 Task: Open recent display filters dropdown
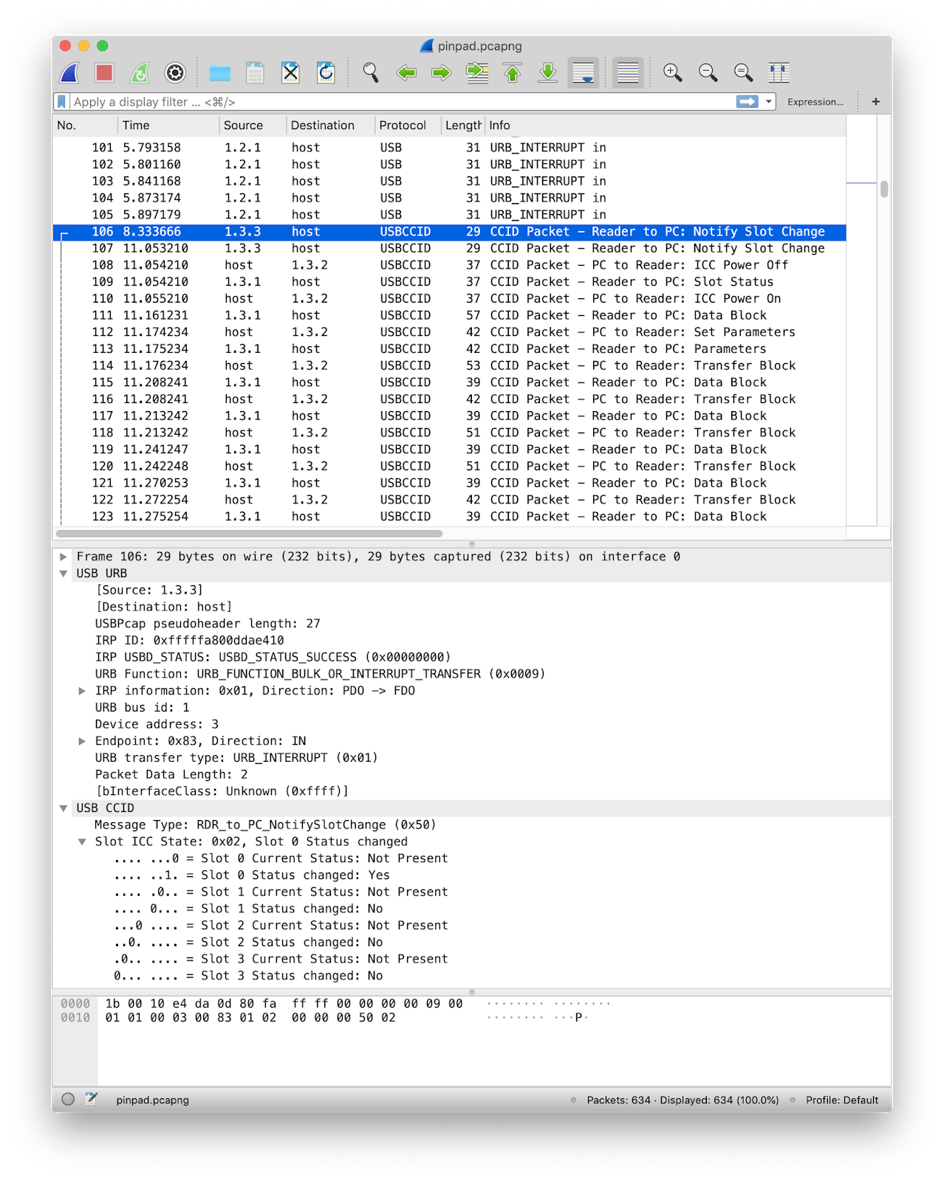tap(769, 102)
